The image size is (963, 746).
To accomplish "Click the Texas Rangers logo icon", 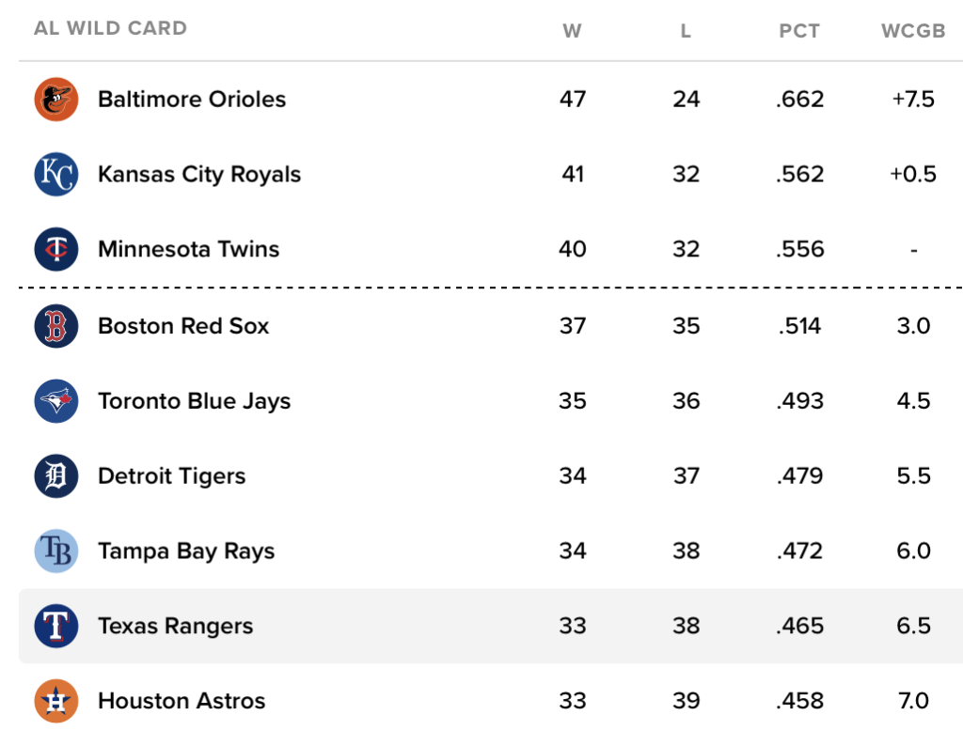I will coord(56,627).
